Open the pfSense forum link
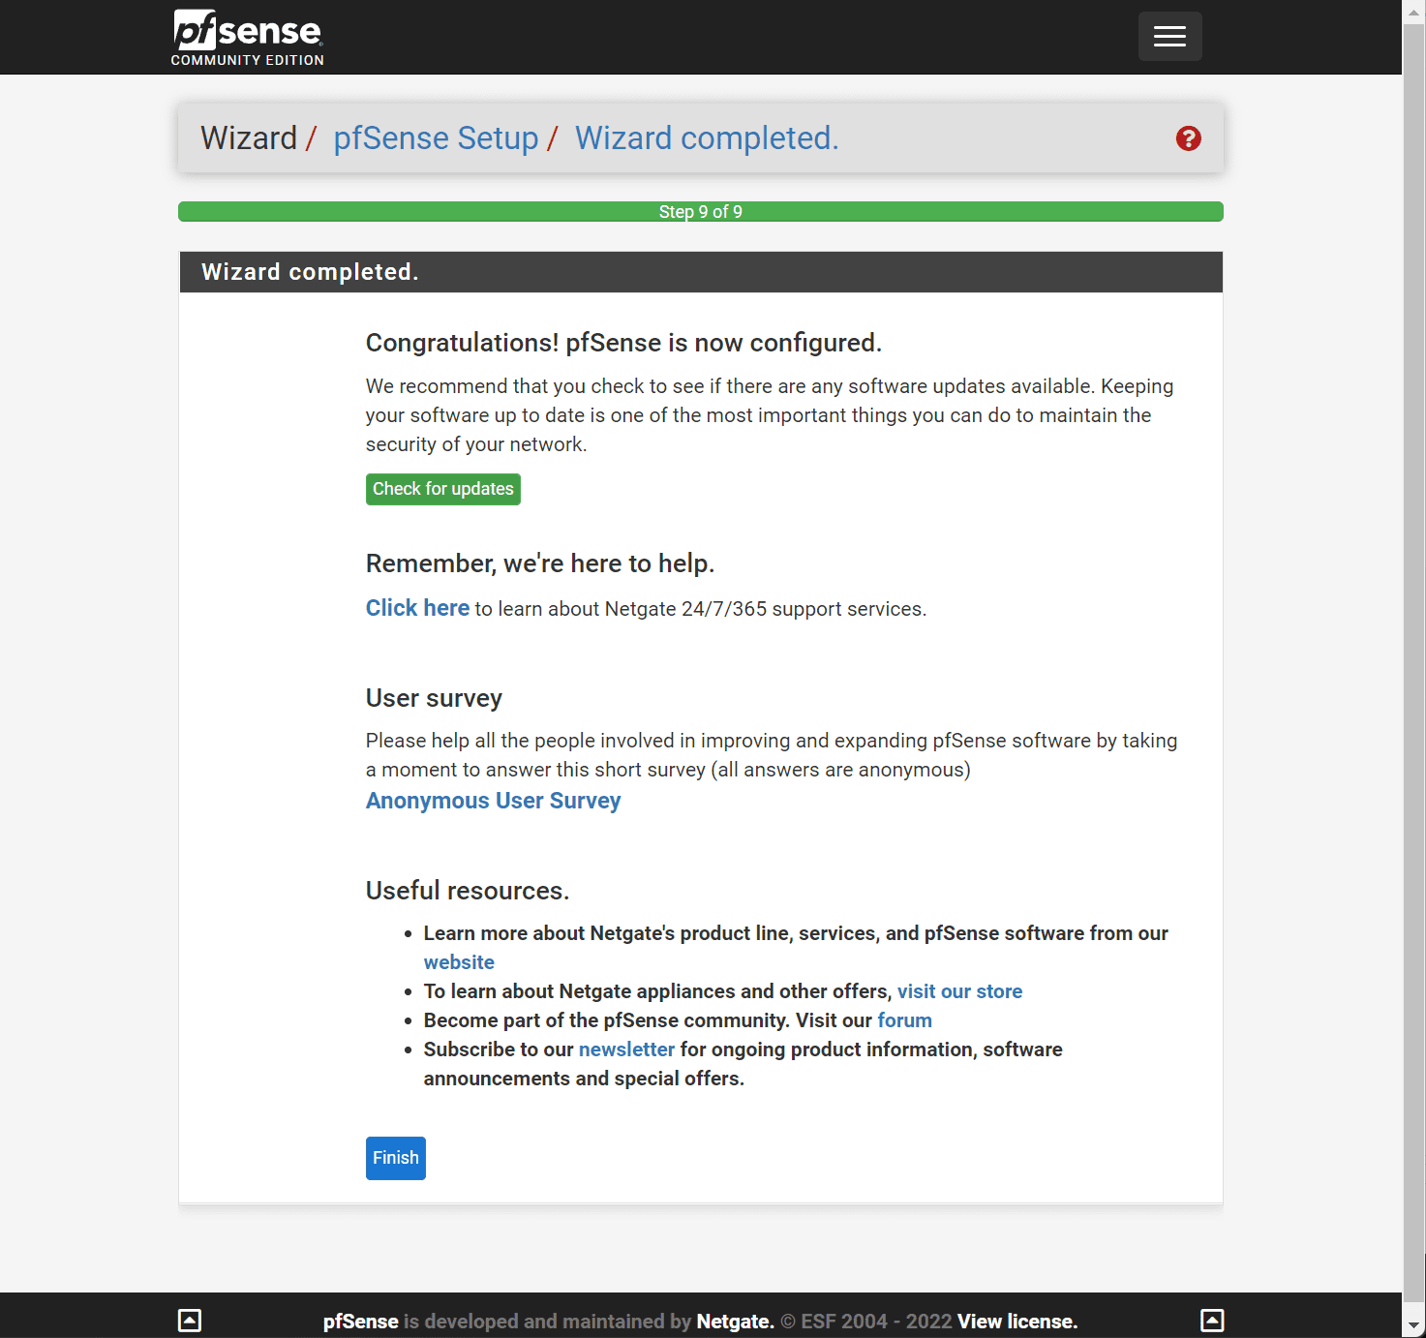 904,1020
